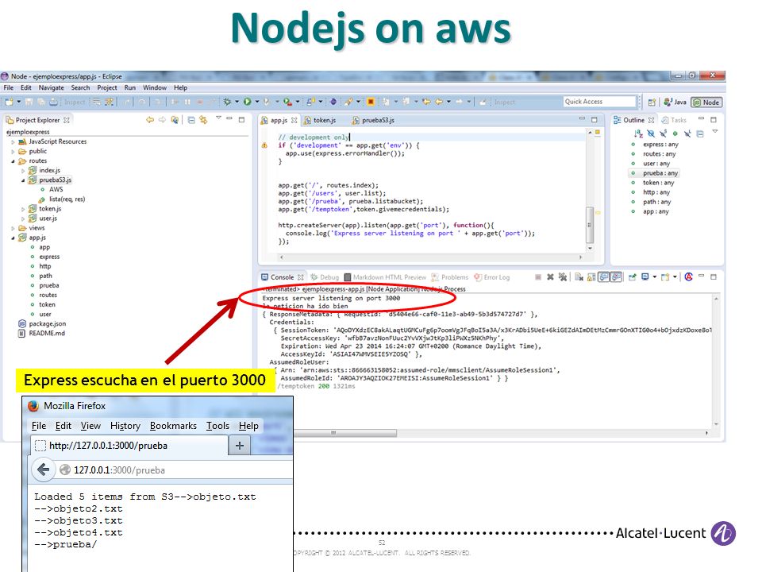Sort the Outline alphabetically
The width and height of the screenshot is (762, 572).
pyautogui.click(x=638, y=133)
